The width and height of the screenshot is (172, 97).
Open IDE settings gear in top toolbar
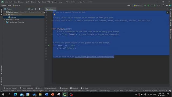point(167,5)
